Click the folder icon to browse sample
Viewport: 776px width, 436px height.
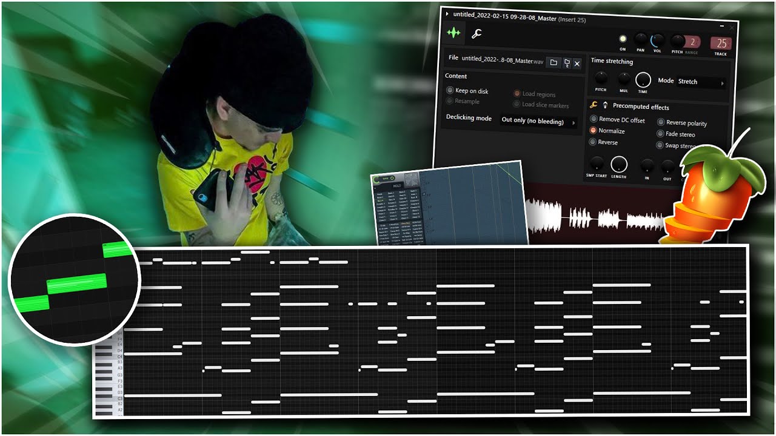pos(554,62)
